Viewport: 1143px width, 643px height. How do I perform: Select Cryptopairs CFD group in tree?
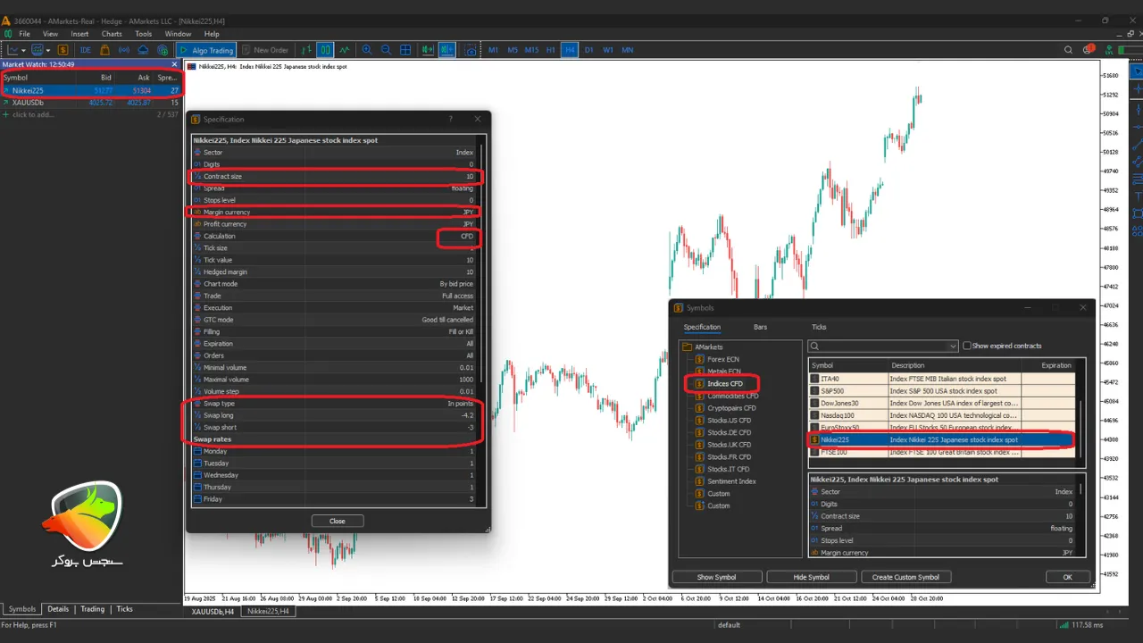[x=731, y=408]
